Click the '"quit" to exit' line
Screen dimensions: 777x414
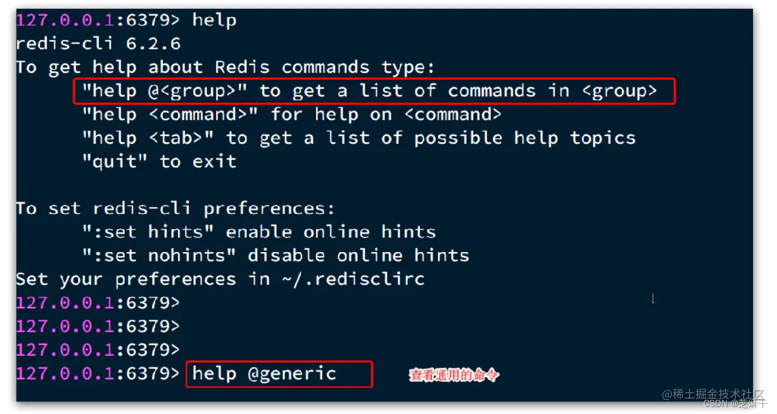(x=159, y=161)
